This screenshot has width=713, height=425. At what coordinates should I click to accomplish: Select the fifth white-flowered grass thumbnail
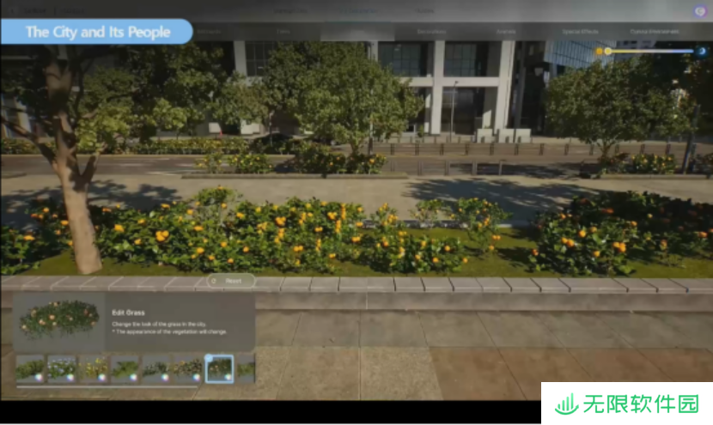click(156, 368)
